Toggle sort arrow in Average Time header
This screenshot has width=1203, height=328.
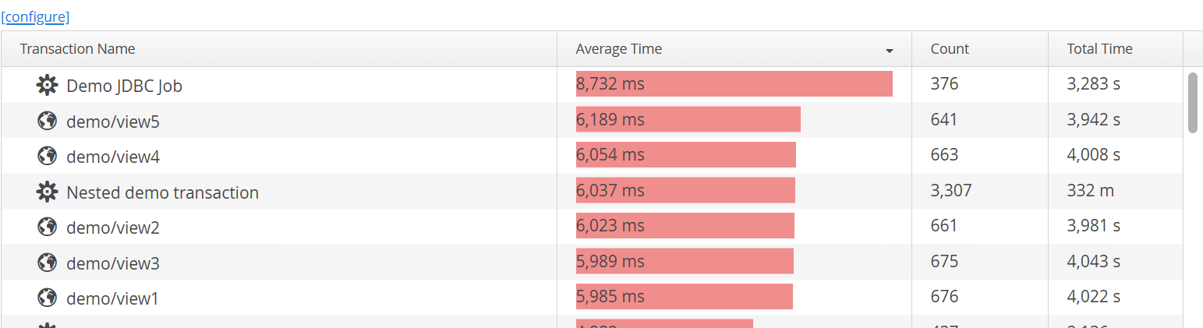tap(890, 51)
